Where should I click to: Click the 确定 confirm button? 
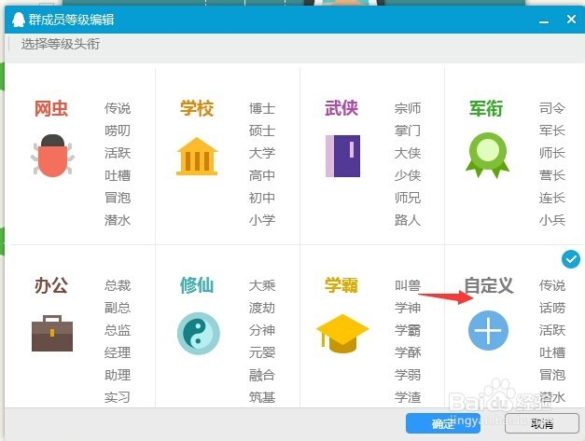tap(443, 423)
